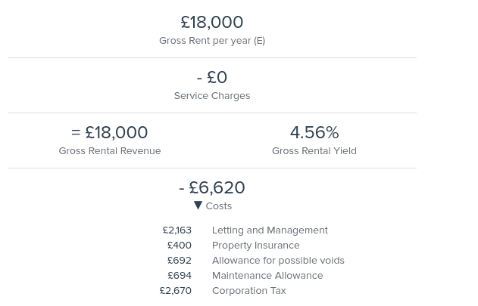This screenshot has width=478, height=306.
Task: Select the £692 voids amount
Action: click(180, 261)
